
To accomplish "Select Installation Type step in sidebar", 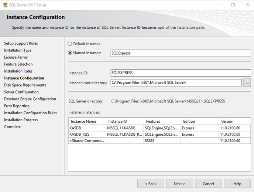I will [x=18, y=50].
